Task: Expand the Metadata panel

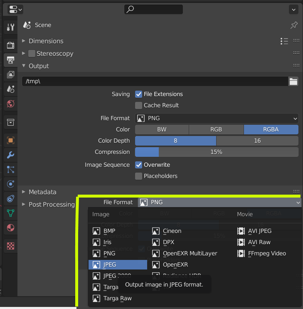Action: tap(42, 192)
